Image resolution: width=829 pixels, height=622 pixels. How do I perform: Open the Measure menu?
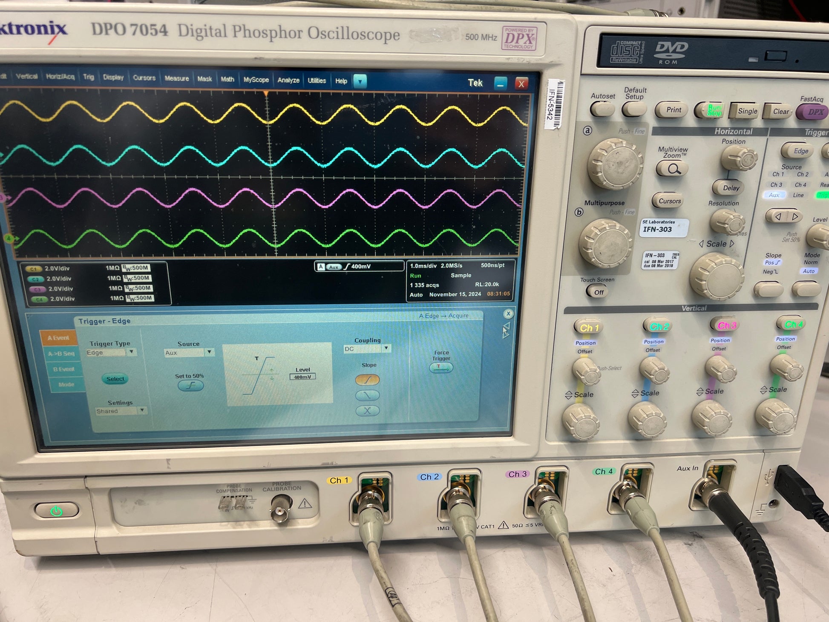click(x=177, y=78)
